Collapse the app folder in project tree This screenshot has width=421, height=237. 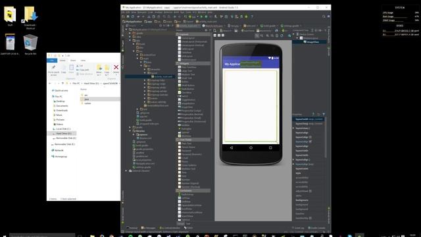(130, 40)
